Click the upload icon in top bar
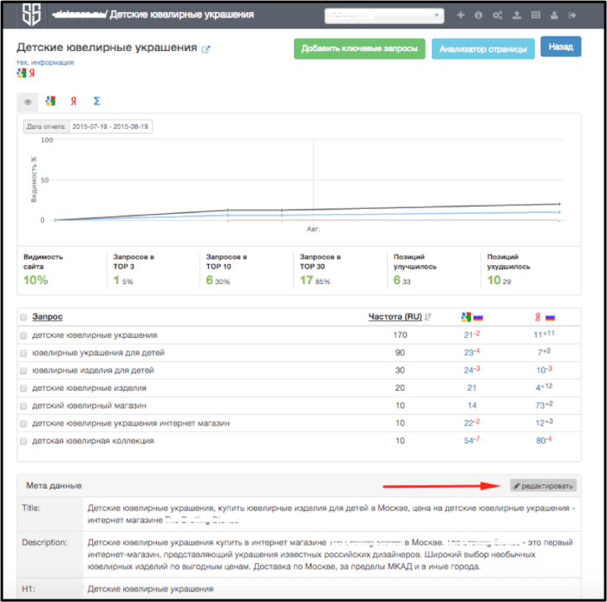 click(517, 15)
